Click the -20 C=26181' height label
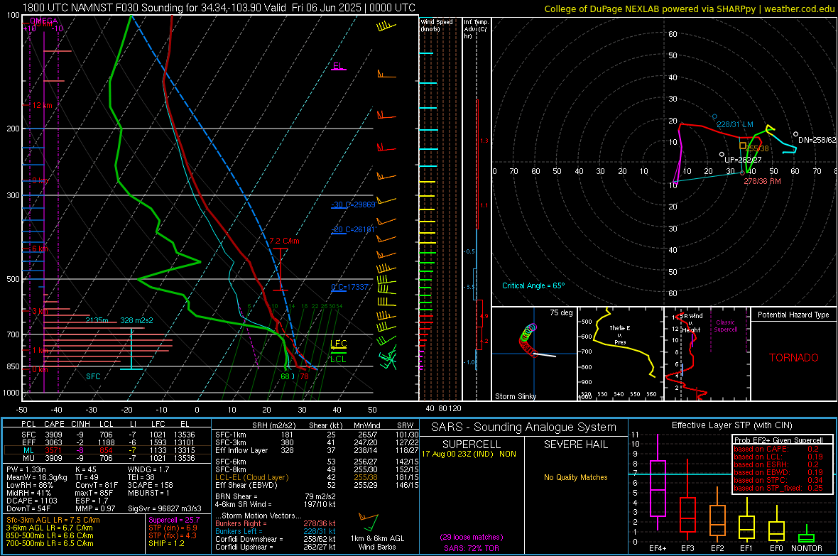The width and height of the screenshot is (838, 556). tap(353, 229)
